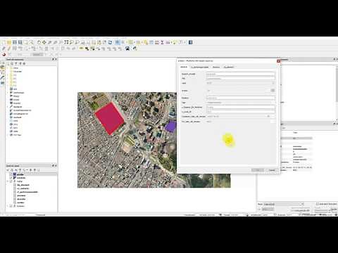Expand the last group in Layers panel
Viewport: 338px width, 253px height.
pos(8,206)
